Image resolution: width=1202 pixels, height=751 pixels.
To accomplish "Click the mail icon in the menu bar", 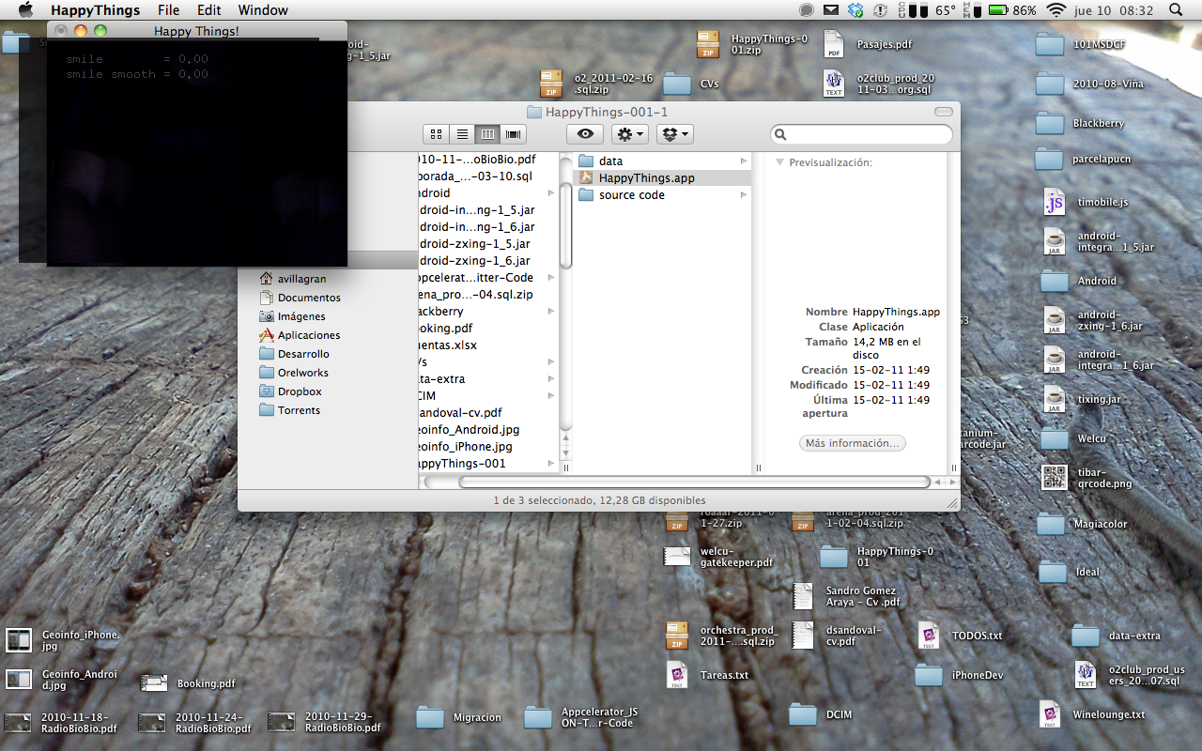I will [831, 10].
